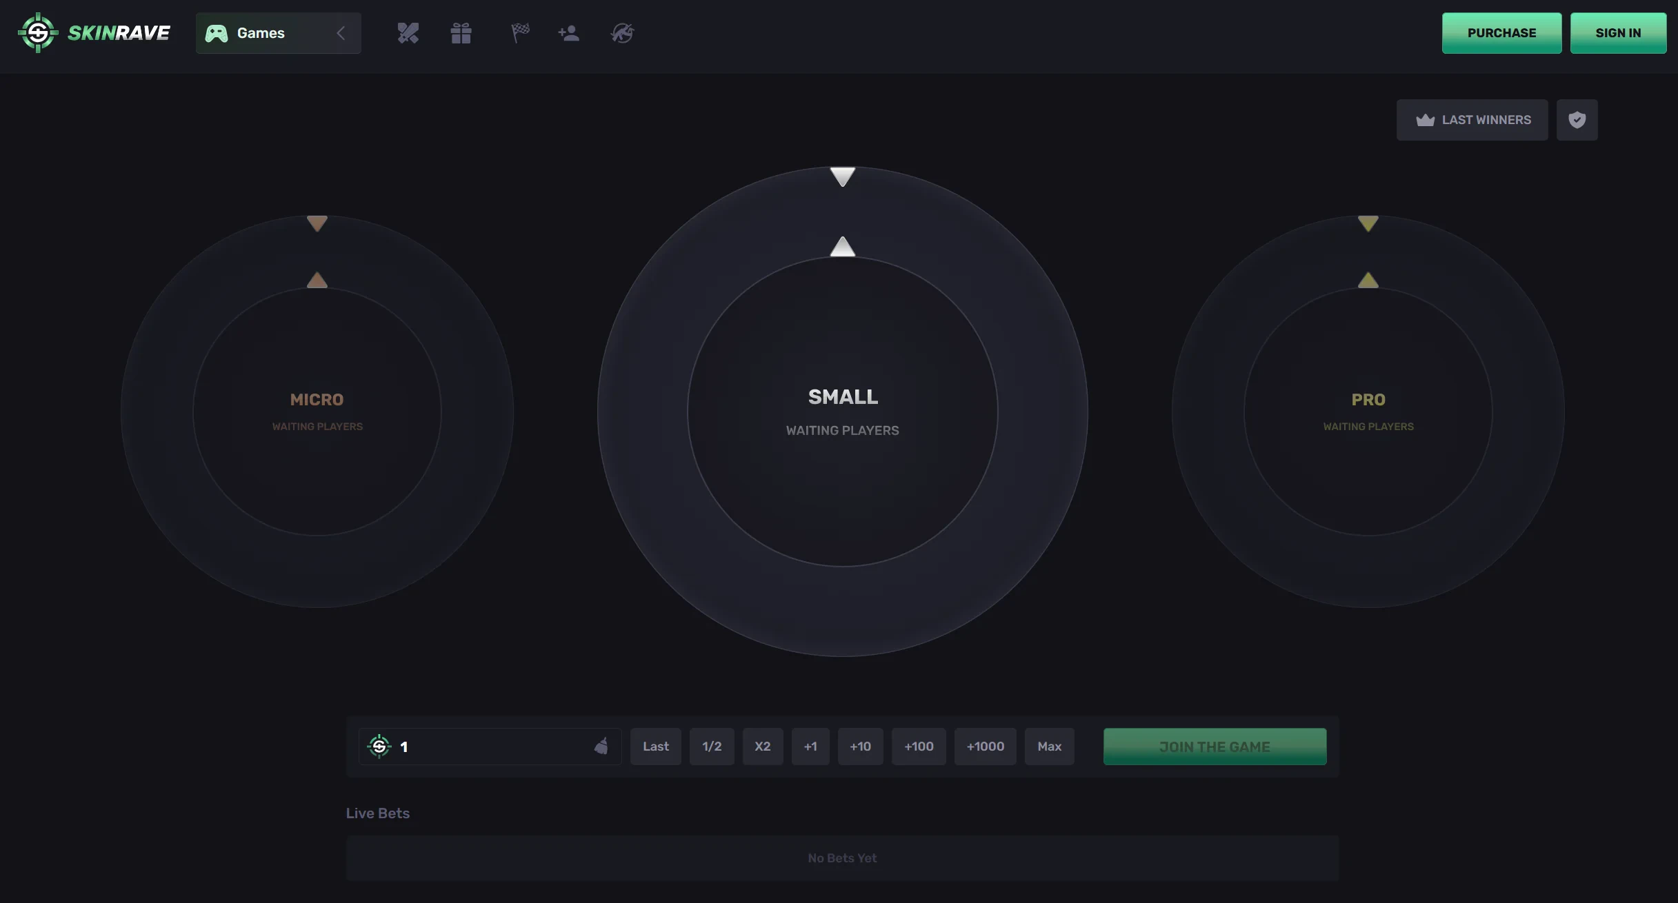Open the planet icon in the navbar
This screenshot has width=1678, height=903.
[x=622, y=33]
